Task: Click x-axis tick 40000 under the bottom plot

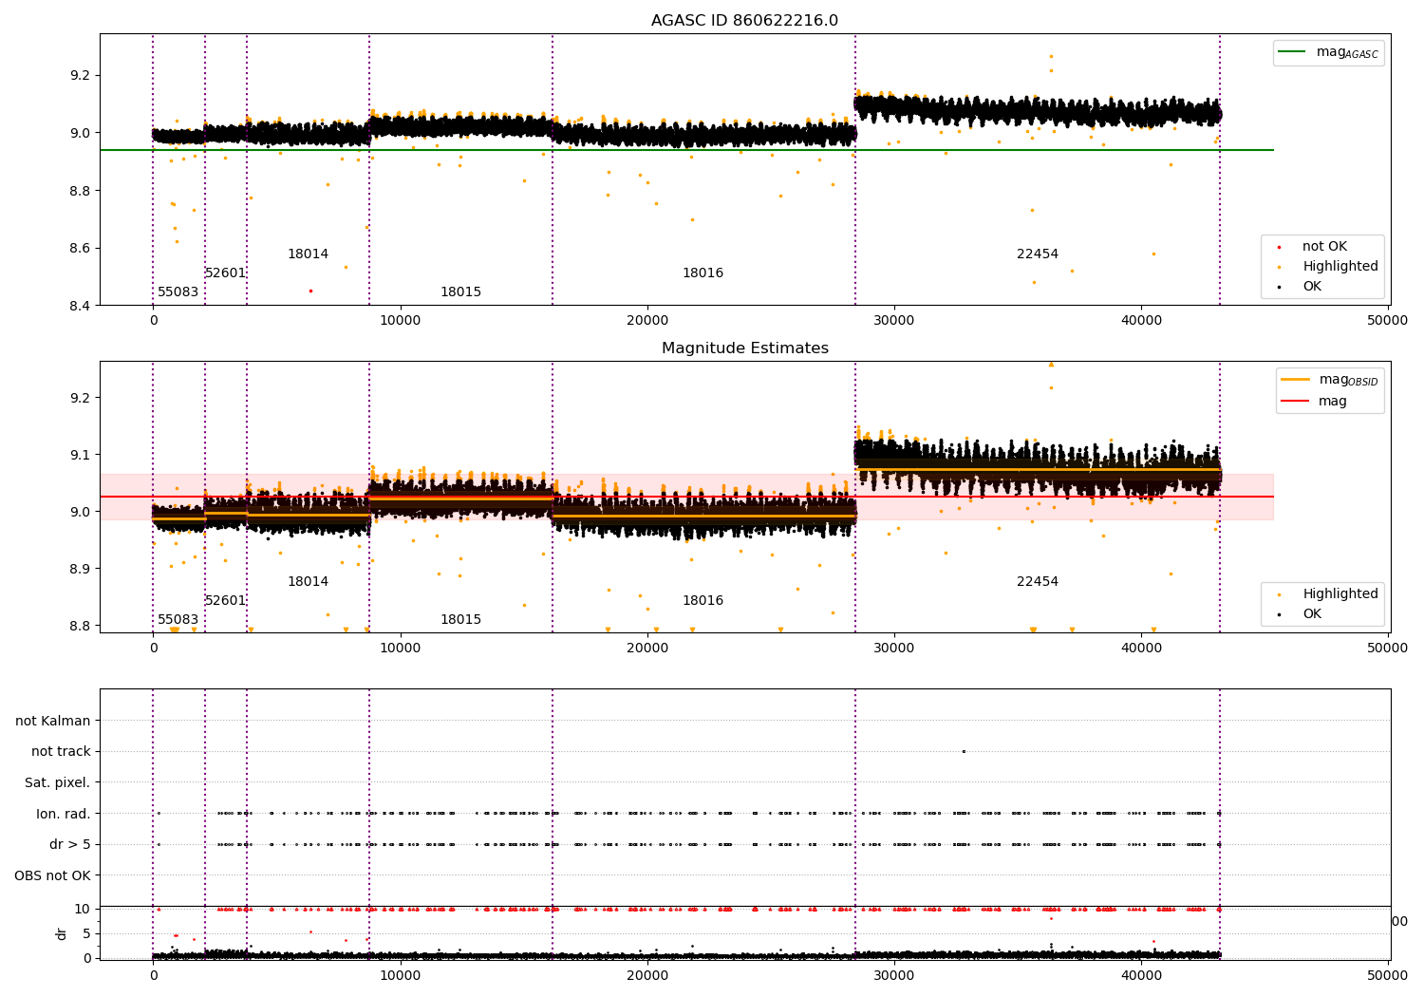Action: tap(1141, 975)
